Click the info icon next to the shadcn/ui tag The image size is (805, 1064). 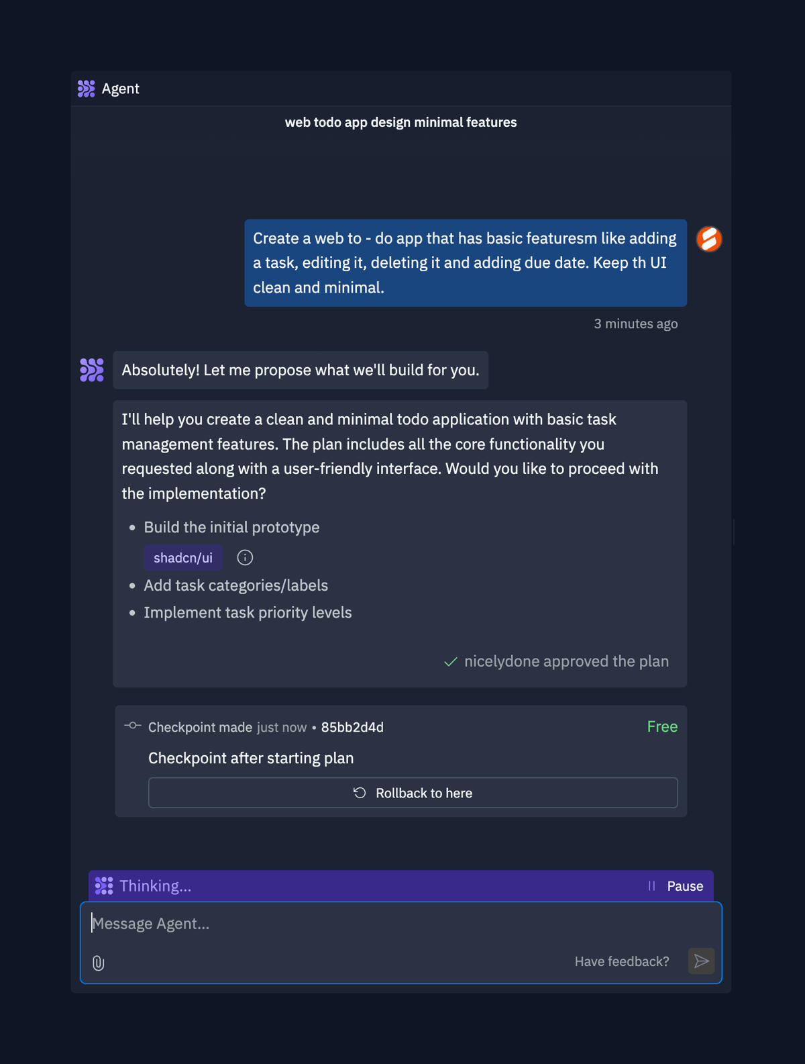(245, 557)
